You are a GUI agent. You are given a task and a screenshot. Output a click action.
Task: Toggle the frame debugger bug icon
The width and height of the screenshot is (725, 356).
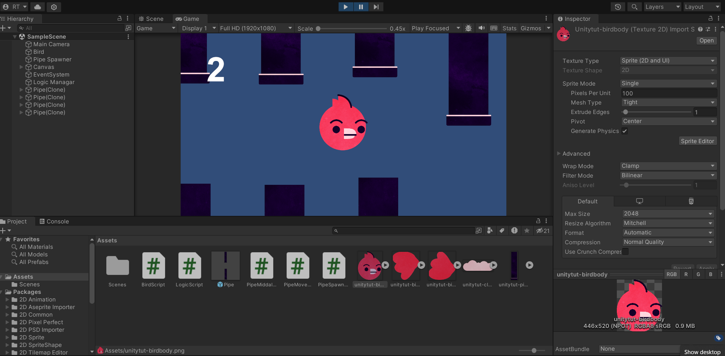click(468, 28)
